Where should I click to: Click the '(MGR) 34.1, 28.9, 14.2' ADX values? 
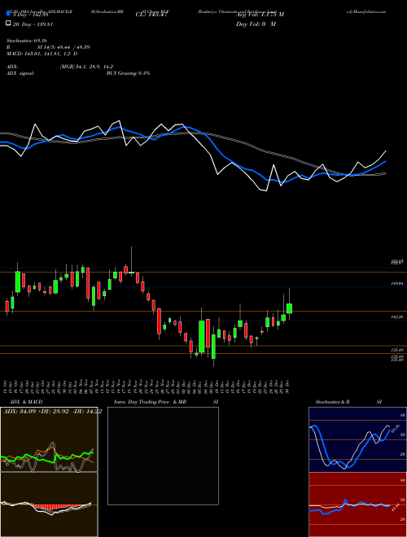tap(86, 67)
